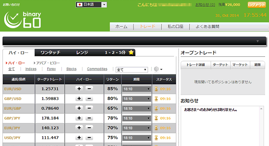Click the hourglass icon in EUR/GBP row
The height and width of the screenshot is (146, 269).
click(x=156, y=108)
